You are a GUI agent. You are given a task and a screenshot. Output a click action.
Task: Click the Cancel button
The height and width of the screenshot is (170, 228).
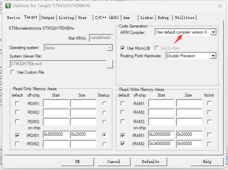click(x=114, y=162)
